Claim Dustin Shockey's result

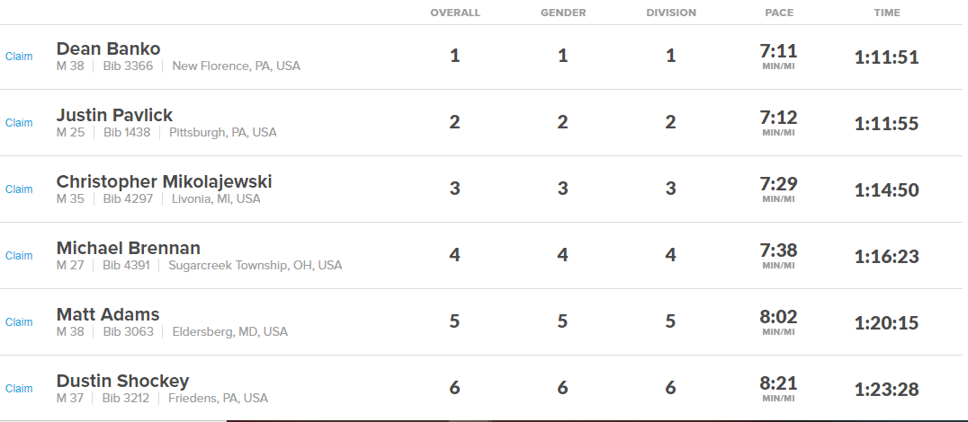pyautogui.click(x=19, y=389)
